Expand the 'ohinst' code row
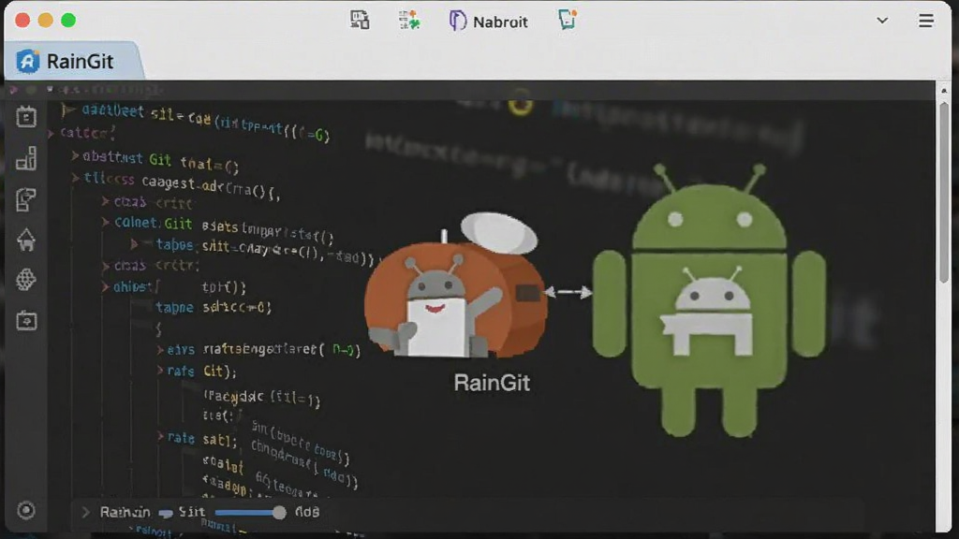959x539 pixels. click(x=105, y=286)
